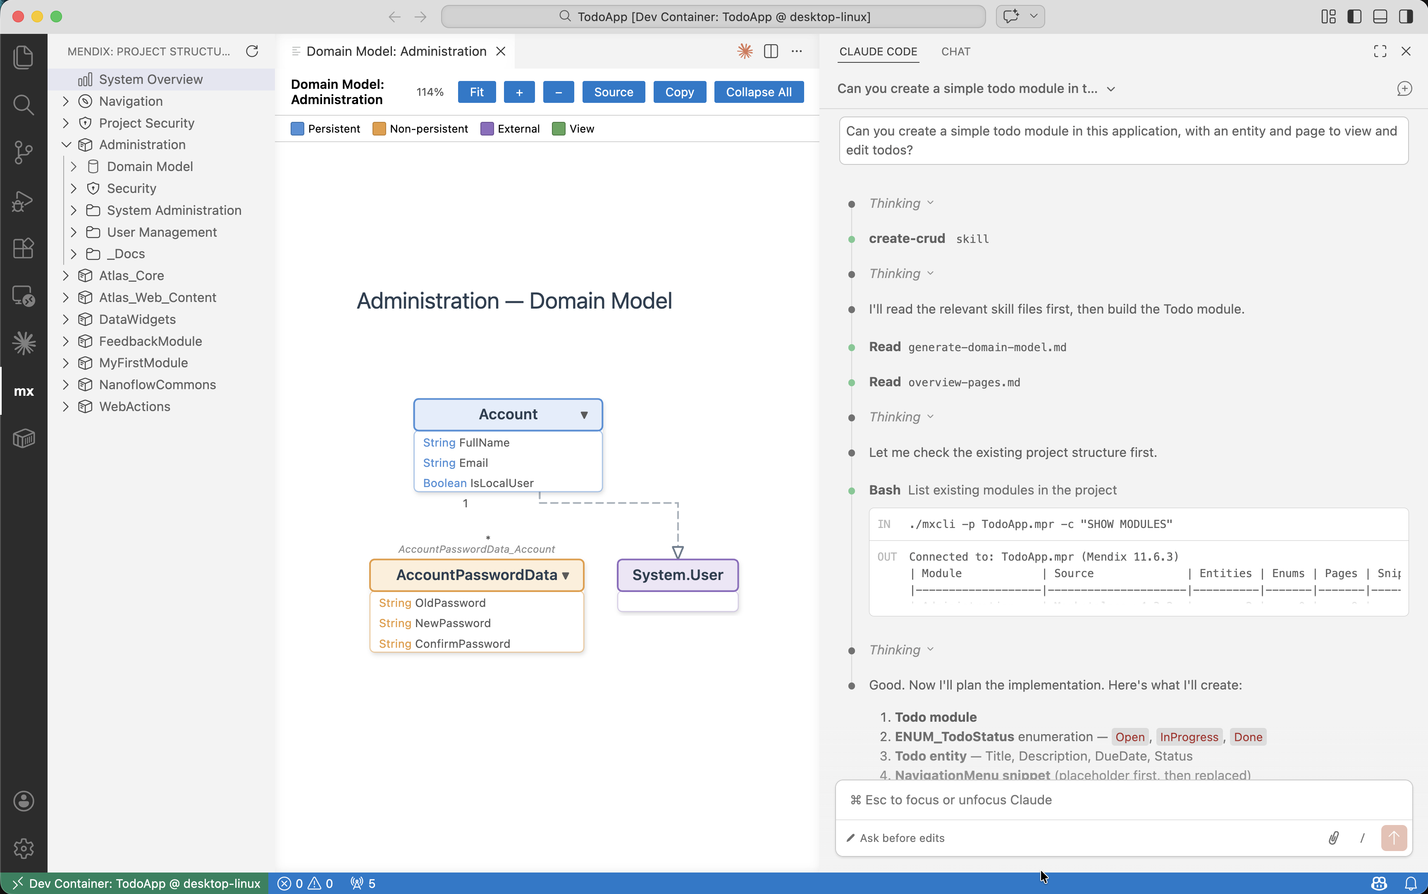The width and height of the screenshot is (1428, 894).
Task: Go back with the navigation arrow
Action: [x=394, y=17]
